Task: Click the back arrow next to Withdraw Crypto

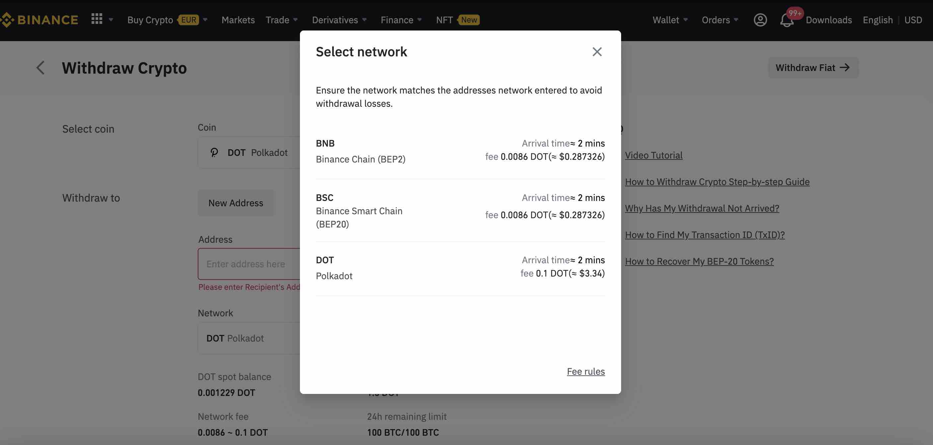Action: point(40,68)
